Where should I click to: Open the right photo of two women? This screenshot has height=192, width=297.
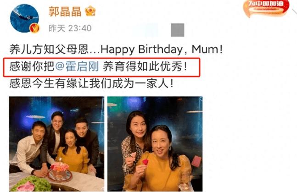pyautogui.click(x=155, y=144)
